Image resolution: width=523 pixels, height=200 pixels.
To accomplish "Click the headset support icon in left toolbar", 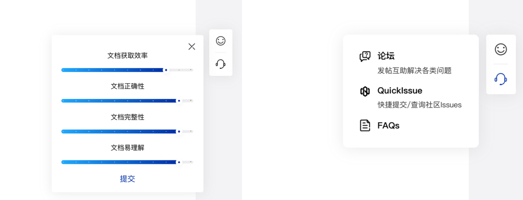I will pos(221,64).
